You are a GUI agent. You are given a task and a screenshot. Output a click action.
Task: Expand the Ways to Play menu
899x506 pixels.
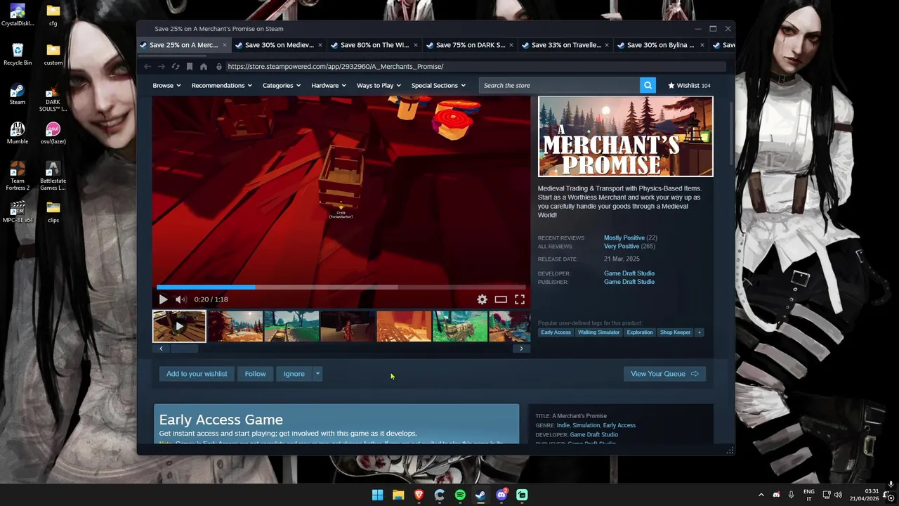point(379,85)
